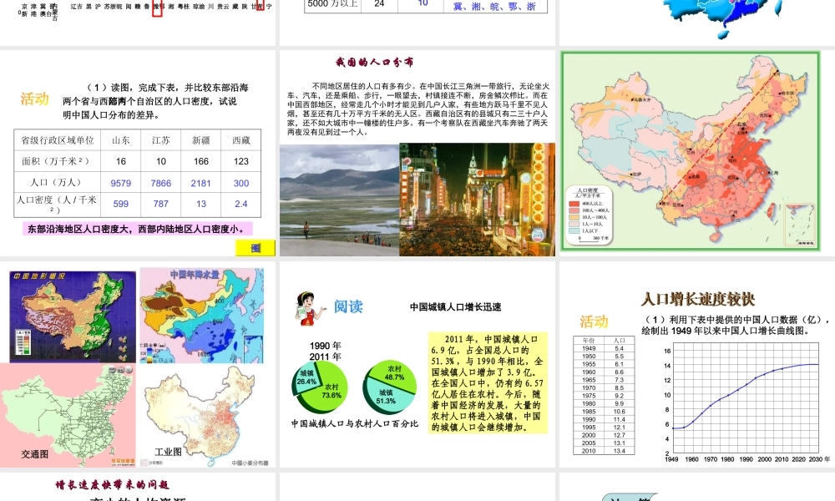The image size is (835, 501).
Task: Click the 西藏 column header in the table
Action: (241, 140)
